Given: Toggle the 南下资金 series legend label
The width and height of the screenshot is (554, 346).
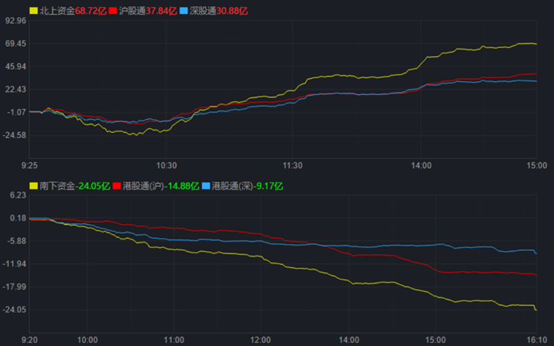Looking at the screenshot, I should coord(56,186).
